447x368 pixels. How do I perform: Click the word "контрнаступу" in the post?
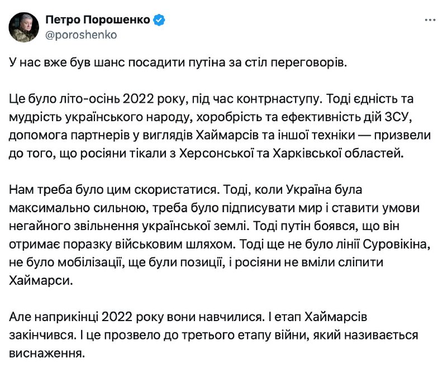[x=278, y=99]
